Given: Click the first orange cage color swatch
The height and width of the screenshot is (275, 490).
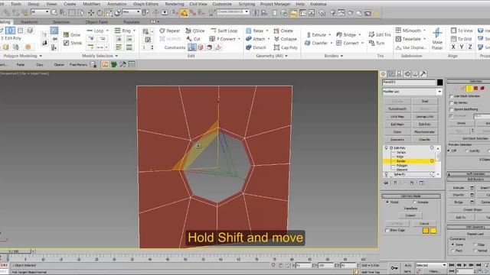Looking at the screenshot, I should point(426,231).
